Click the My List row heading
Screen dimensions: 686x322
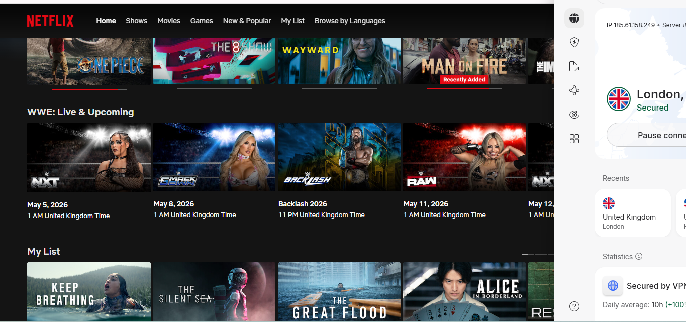click(44, 251)
